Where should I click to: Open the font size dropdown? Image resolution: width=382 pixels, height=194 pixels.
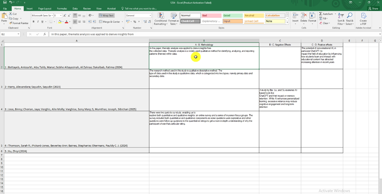(x=61, y=16)
